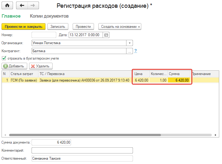Switch to the Главное tab
The image size is (222, 164).
11,16
